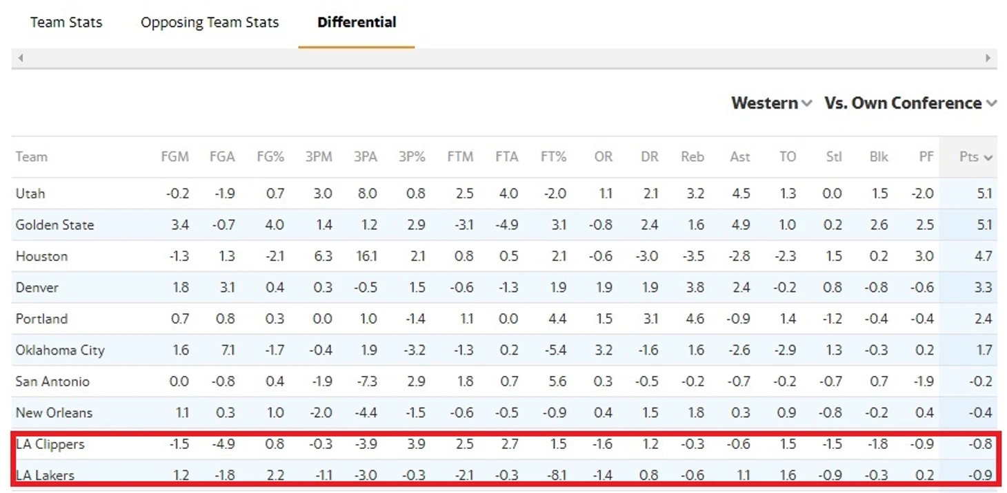1007x493 pixels.
Task: Select the Differential tab
Action: [x=357, y=22]
